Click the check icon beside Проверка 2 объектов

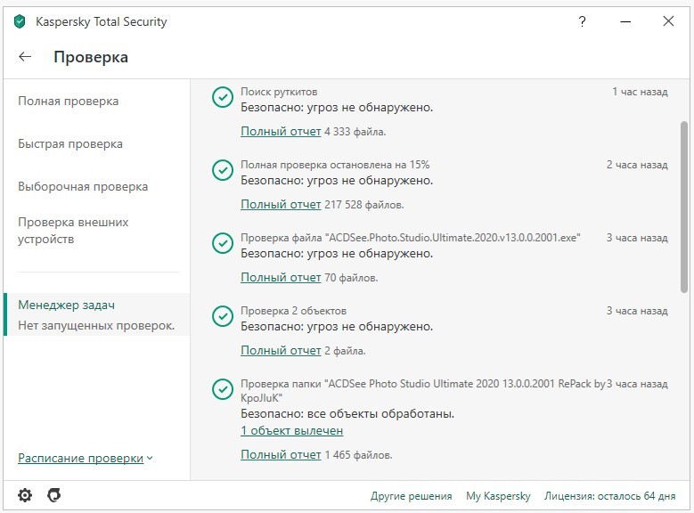click(x=223, y=316)
